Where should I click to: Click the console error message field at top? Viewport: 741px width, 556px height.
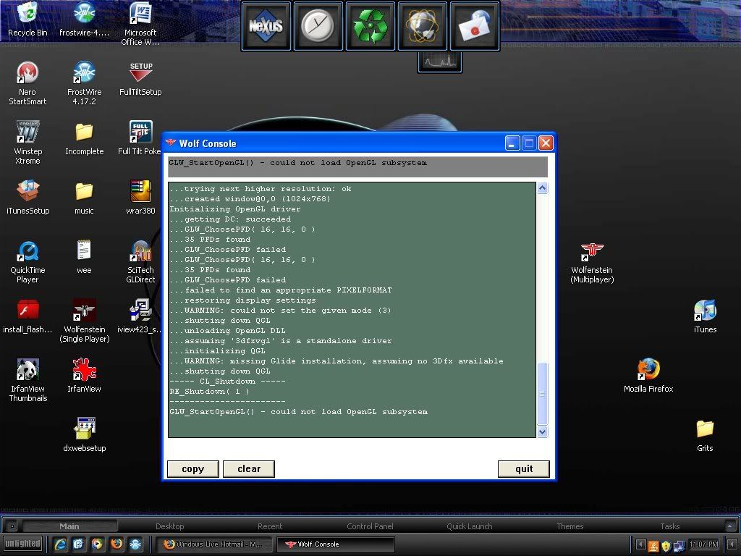[x=357, y=167]
